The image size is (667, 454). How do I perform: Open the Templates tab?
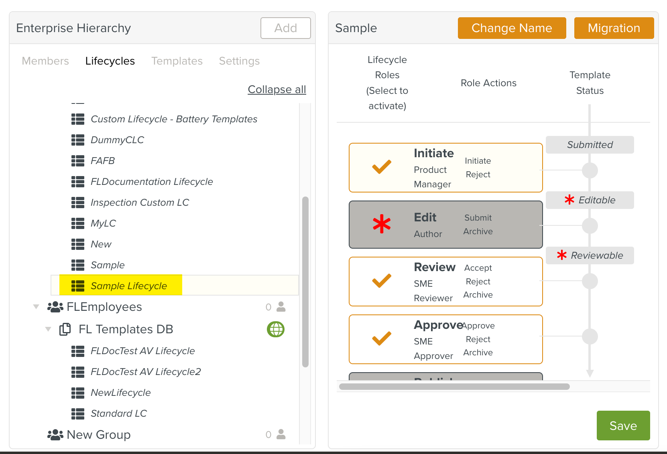[x=177, y=61]
